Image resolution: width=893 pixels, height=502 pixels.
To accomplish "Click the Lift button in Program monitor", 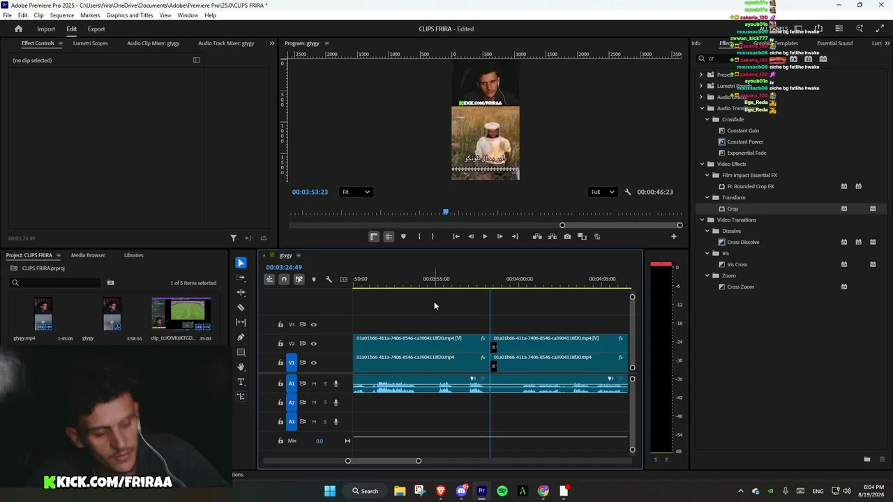I will click(537, 236).
